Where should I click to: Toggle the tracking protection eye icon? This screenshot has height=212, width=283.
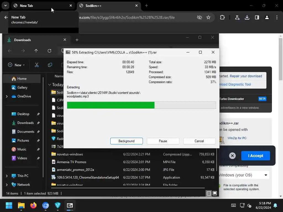point(200,17)
